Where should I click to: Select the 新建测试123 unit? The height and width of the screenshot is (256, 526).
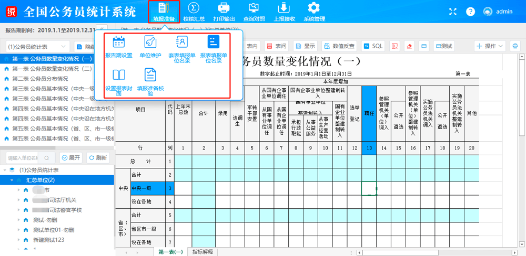tap(48, 240)
